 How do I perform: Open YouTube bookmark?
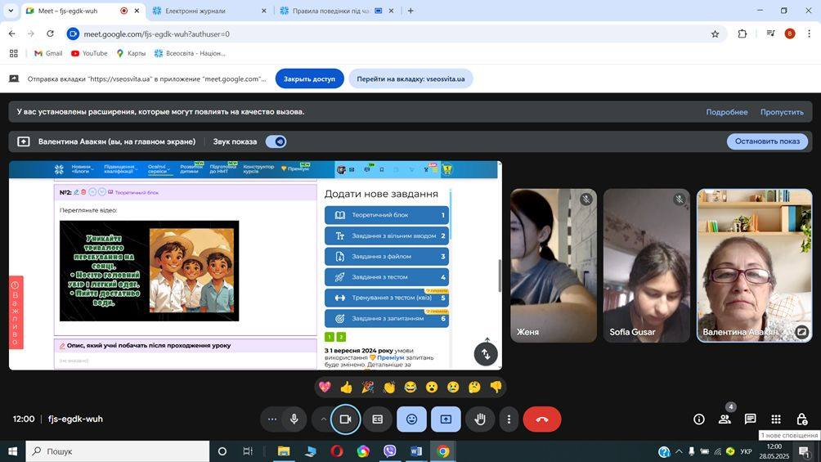pos(89,53)
